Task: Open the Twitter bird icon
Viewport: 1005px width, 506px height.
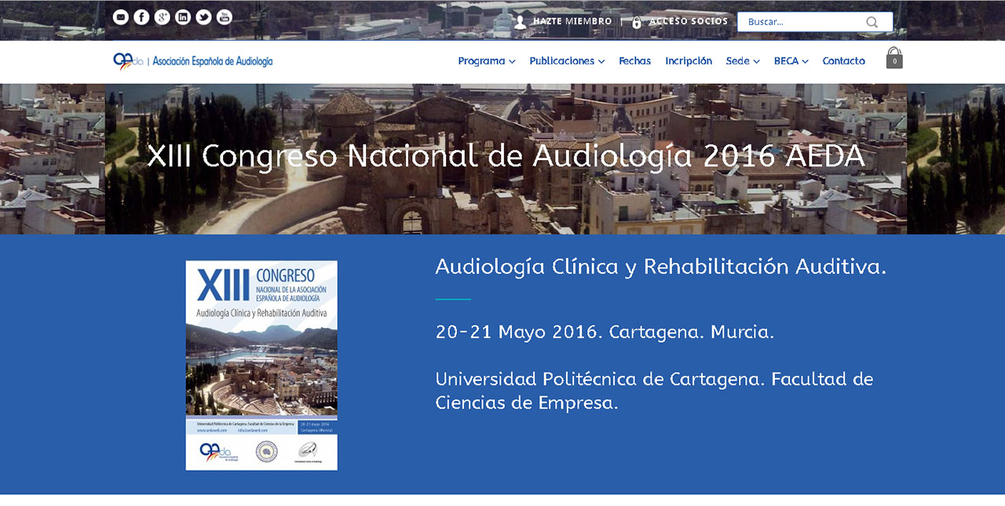Action: click(x=203, y=17)
